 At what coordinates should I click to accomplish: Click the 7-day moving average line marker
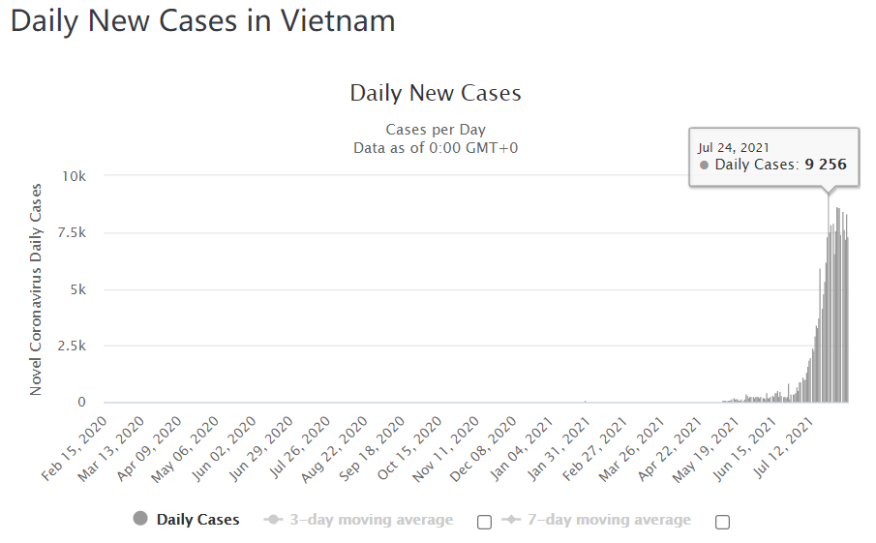tap(511, 520)
